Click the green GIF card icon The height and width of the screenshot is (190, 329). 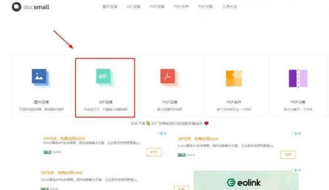[x=105, y=78]
